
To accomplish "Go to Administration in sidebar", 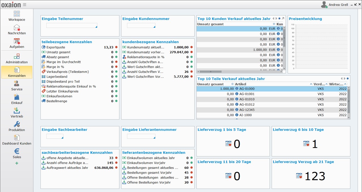I will 17,58.
